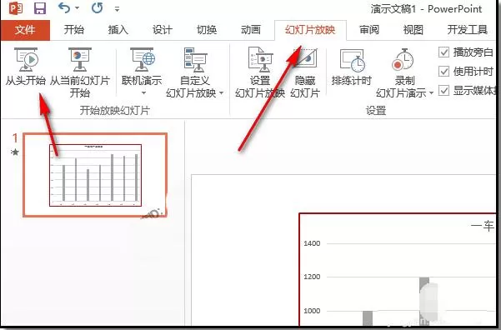Click the 从头开始 text label
501x330 pixels.
pos(26,81)
